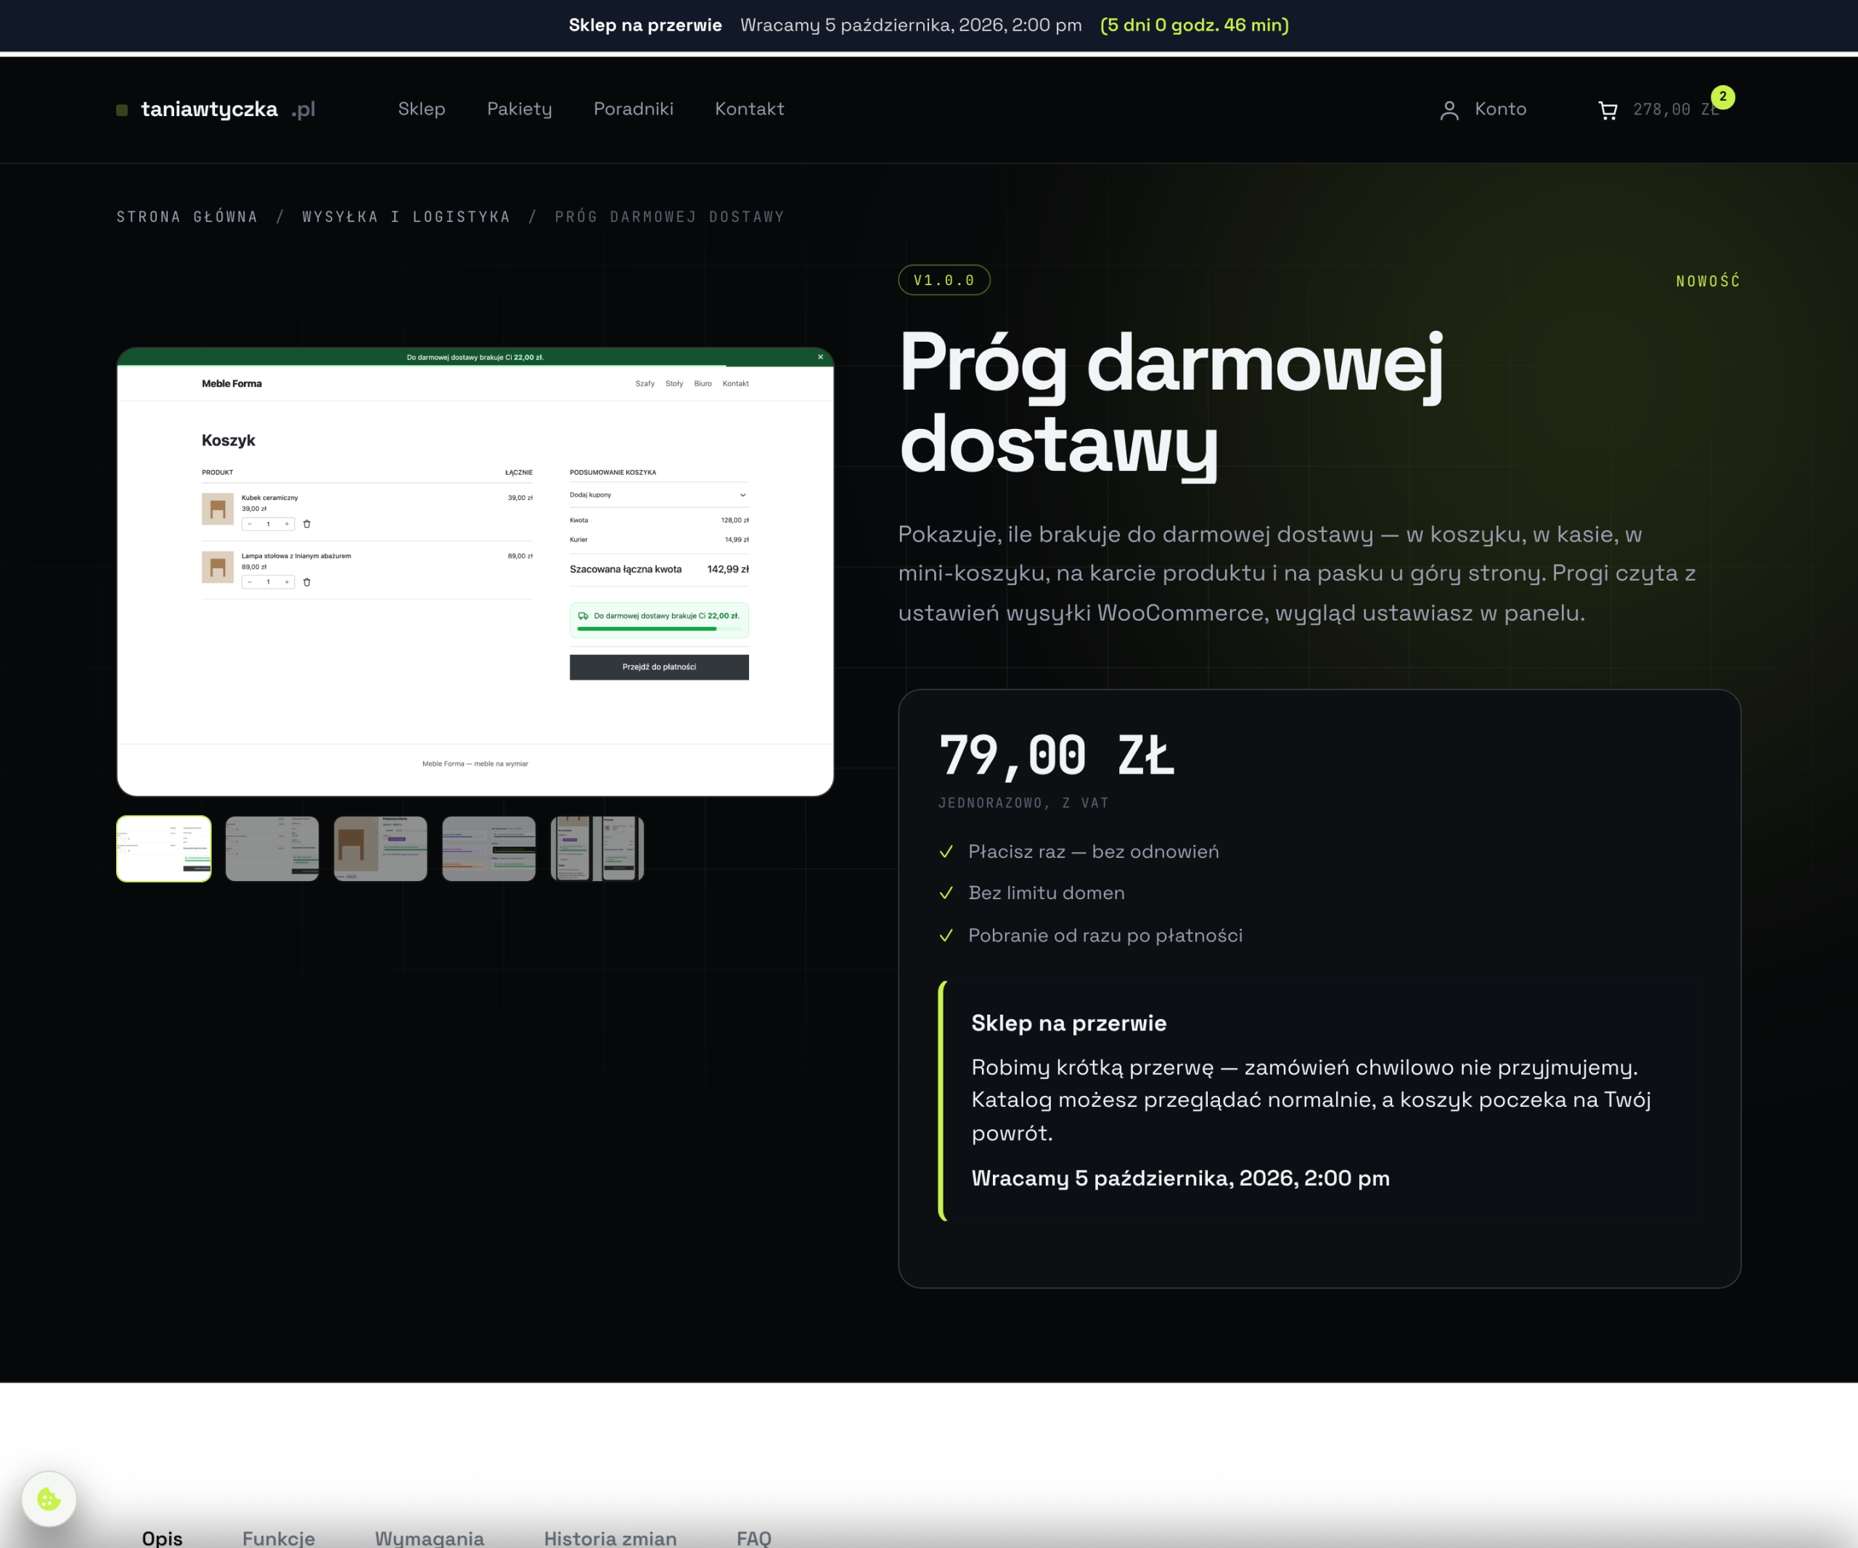Click 'Próg darmowej dostawy' breadcrumb text

670,217
